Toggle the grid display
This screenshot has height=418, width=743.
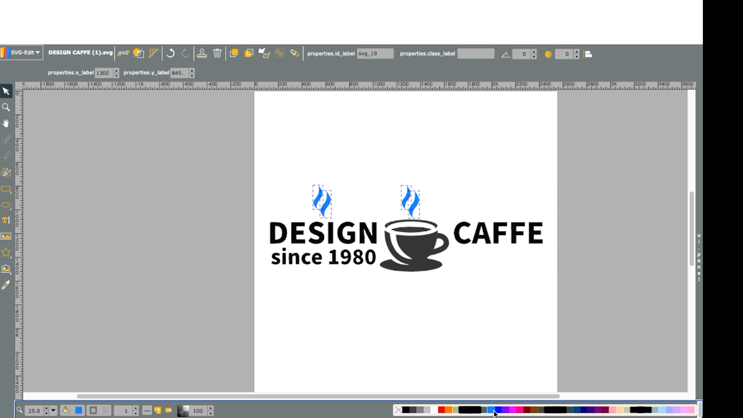coord(153,53)
